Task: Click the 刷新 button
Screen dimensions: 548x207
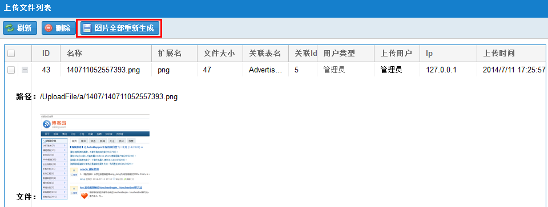Action: tap(20, 29)
